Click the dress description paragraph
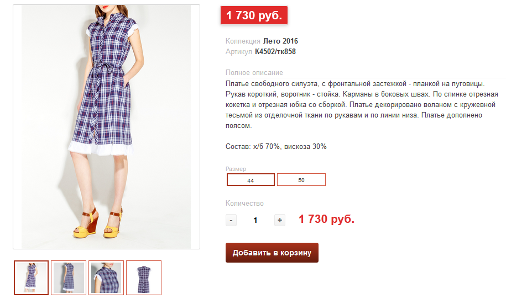This screenshot has height=299, width=506. click(x=362, y=105)
